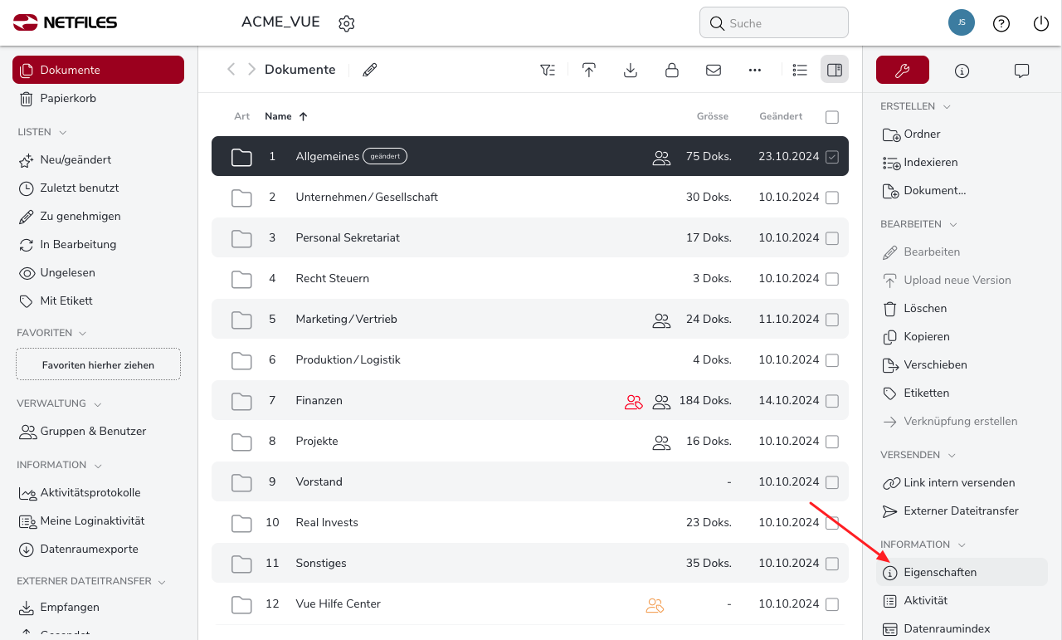Open Gruppen & Benutzer in sidebar
Viewport: 1062px width, 640px height.
93,432
